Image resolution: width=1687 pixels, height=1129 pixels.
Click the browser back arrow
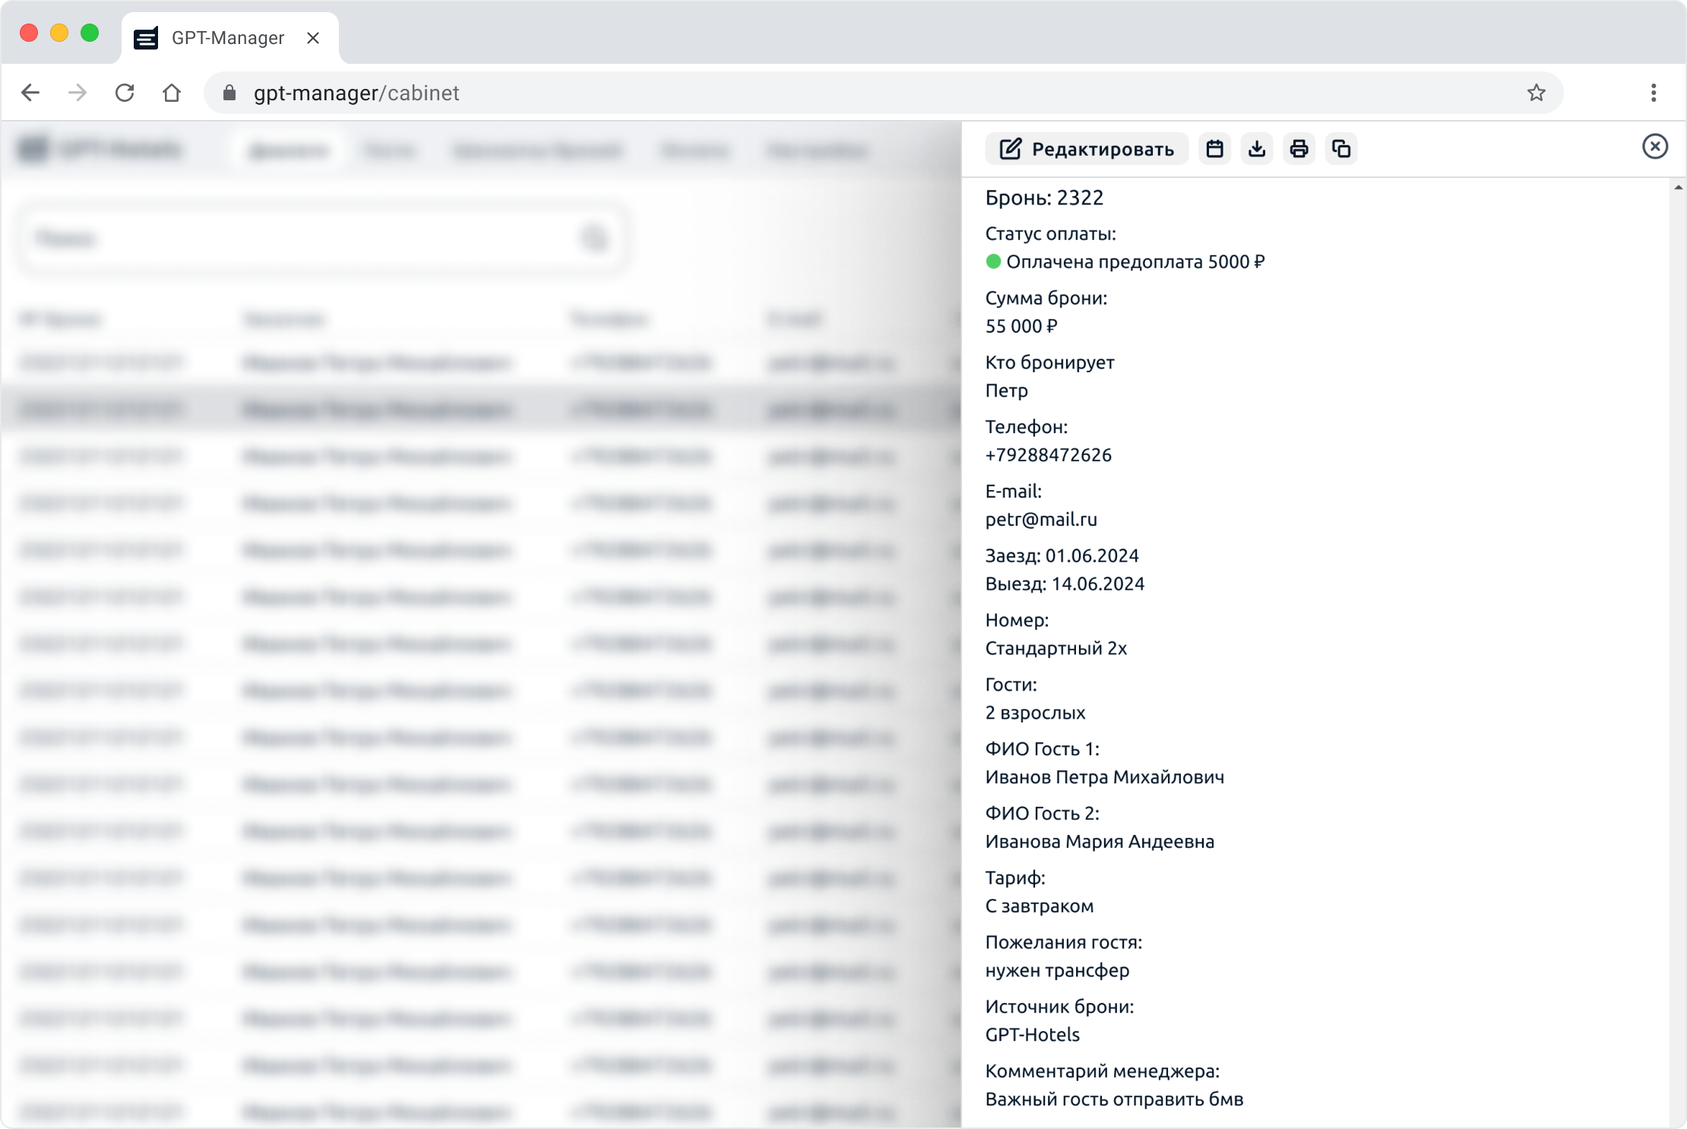coord(30,93)
